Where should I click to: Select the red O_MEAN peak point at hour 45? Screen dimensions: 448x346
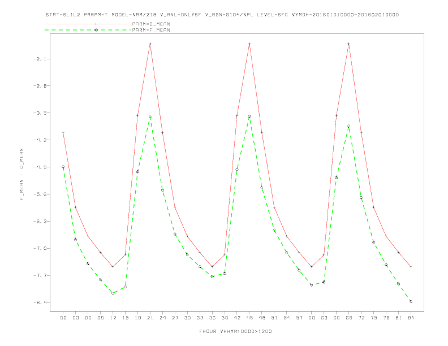(249, 44)
